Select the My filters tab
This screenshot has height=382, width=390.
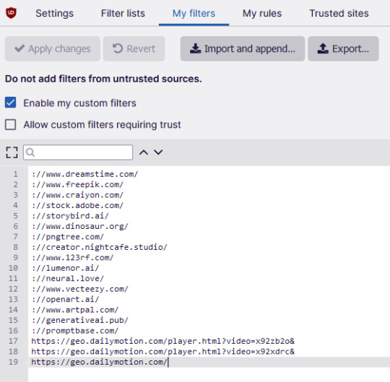[x=194, y=13]
